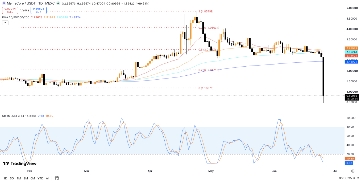
Task: Collapse the indicator legend with arrow button
Action: [x=5, y=23]
